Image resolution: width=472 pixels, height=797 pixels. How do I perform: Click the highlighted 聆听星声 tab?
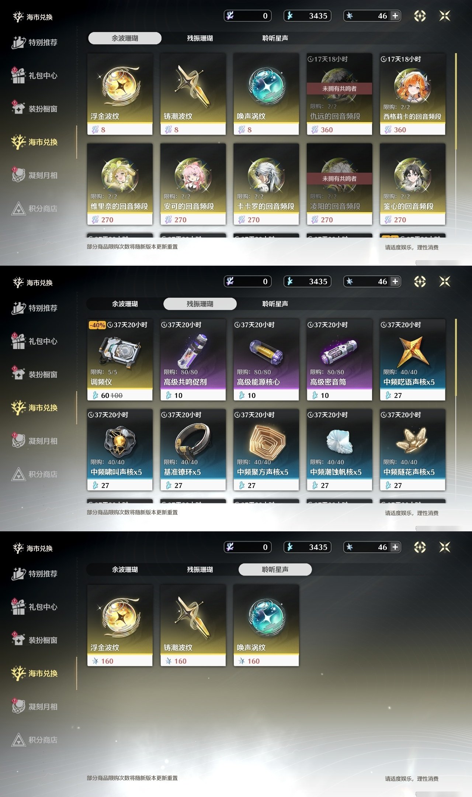[275, 569]
